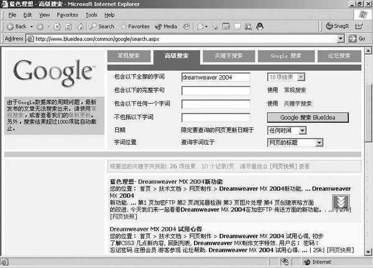The width and height of the screenshot is (373, 268).
Task: Click the Stop loading icon
Action: pos(57,27)
